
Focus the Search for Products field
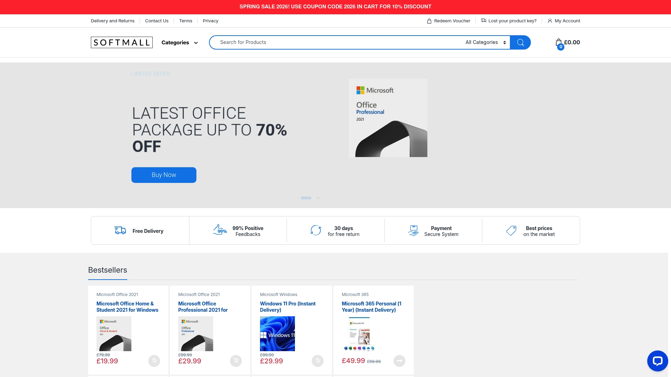(x=335, y=42)
